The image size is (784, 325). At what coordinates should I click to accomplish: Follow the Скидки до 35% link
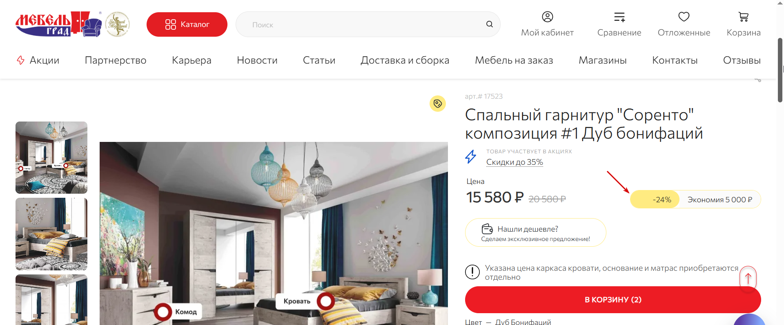514,162
